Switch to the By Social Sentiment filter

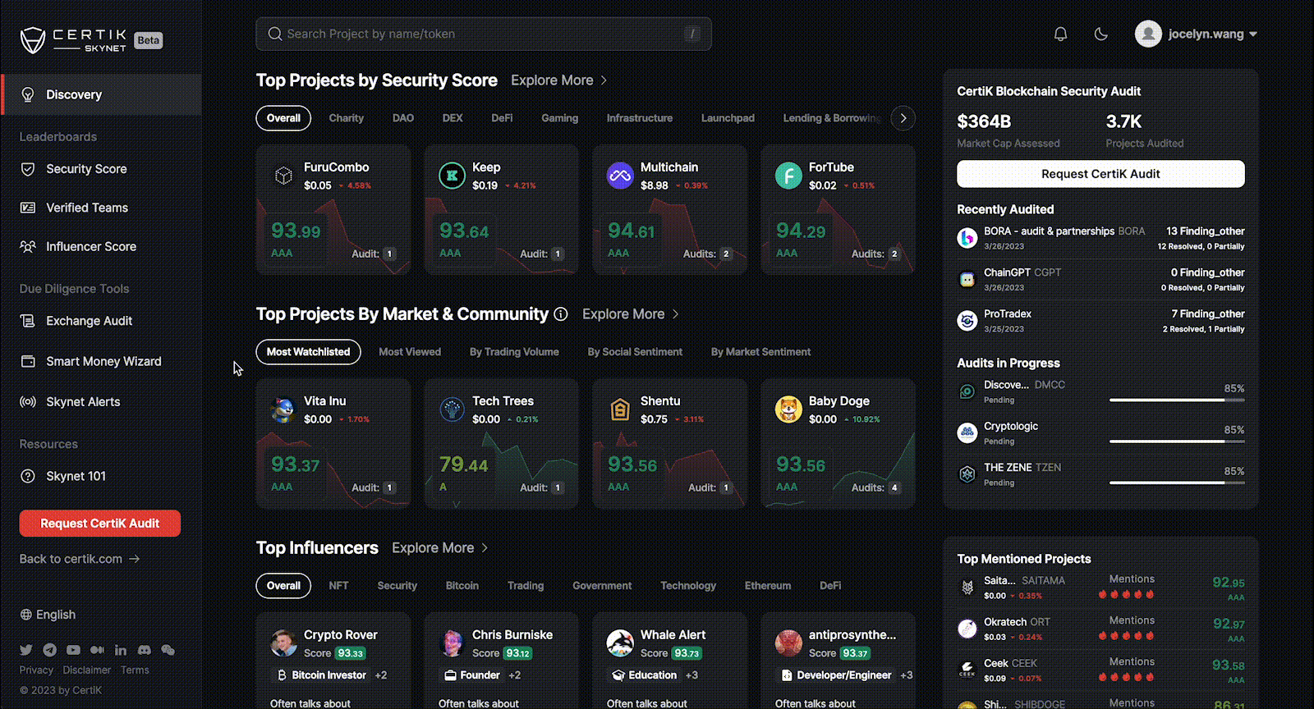click(x=635, y=352)
